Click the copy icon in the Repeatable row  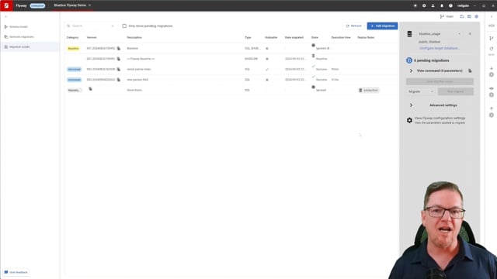coord(90,89)
